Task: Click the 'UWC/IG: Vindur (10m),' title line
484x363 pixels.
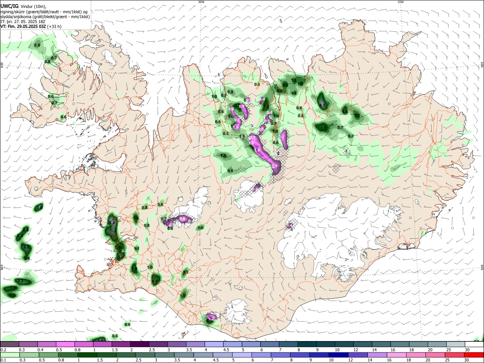Action: [23, 6]
